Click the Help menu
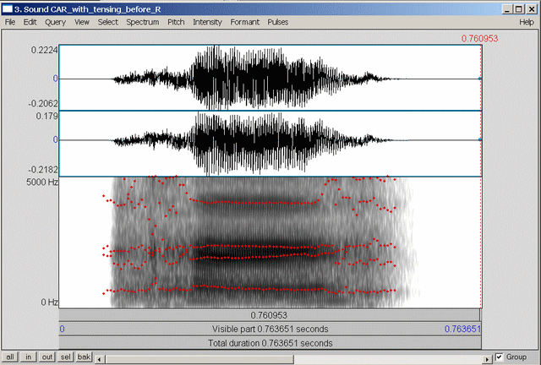The width and height of the screenshot is (541, 365). (x=526, y=21)
